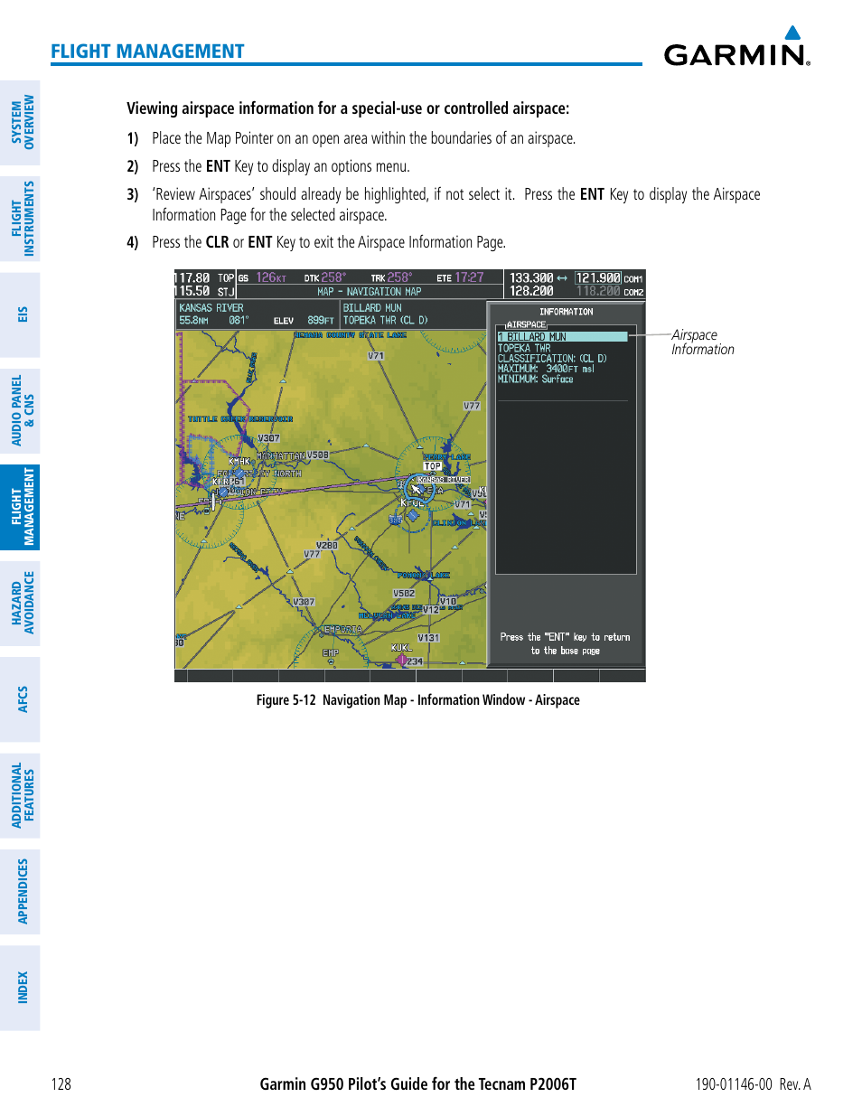The width and height of the screenshot is (862, 1116).
Task: Click the Garmin logo
Action: pos(737,46)
